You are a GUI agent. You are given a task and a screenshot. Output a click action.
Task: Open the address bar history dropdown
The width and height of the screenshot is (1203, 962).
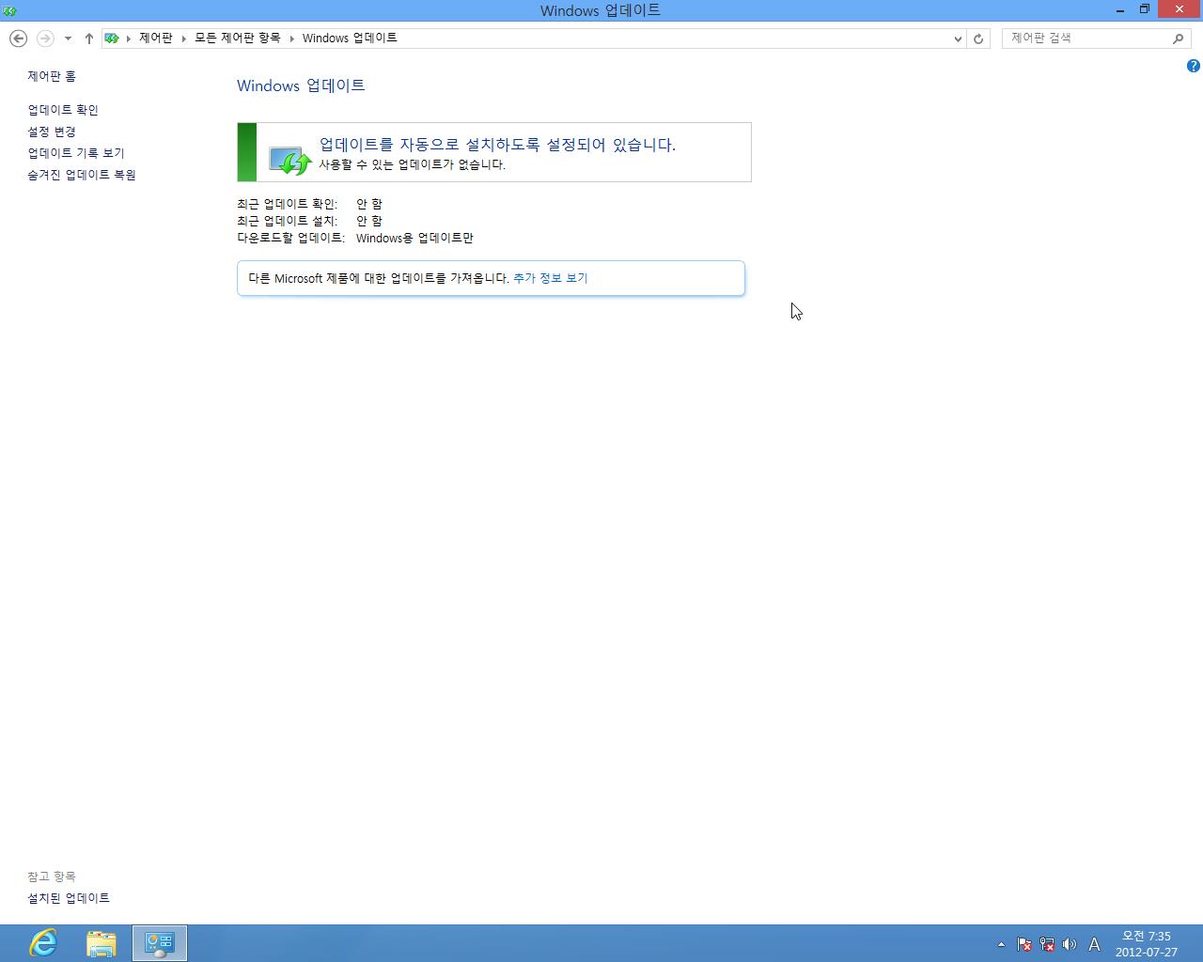pyautogui.click(x=958, y=39)
